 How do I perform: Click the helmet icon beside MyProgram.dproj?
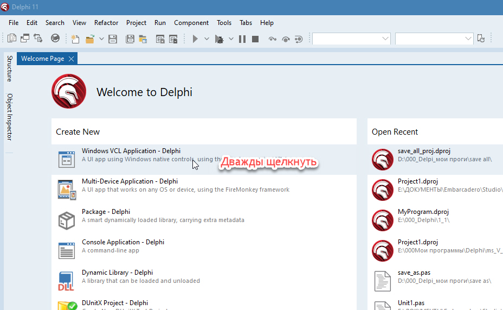[382, 220]
